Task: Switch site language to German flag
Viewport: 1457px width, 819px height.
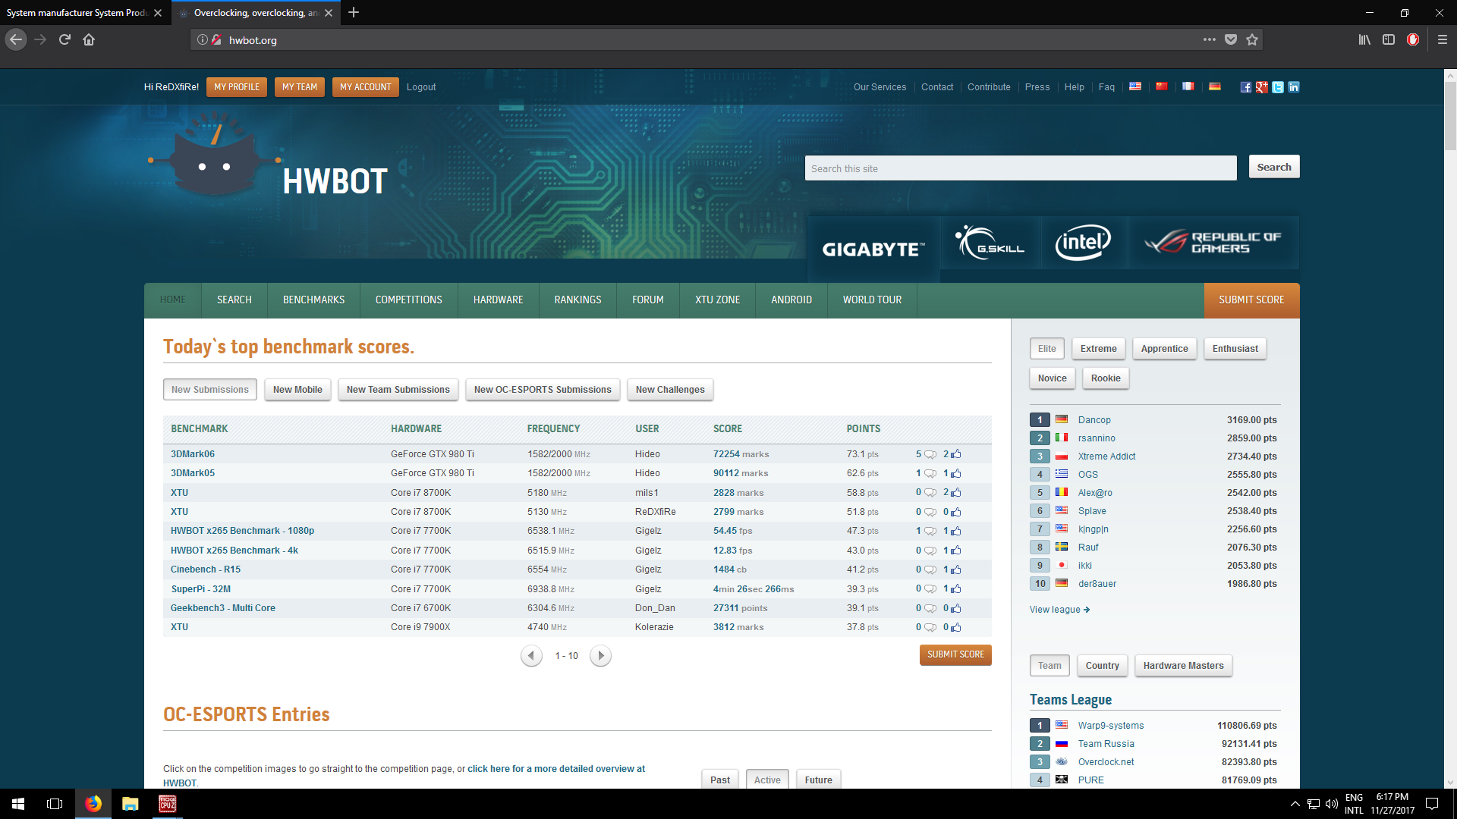Action: tap(1215, 86)
